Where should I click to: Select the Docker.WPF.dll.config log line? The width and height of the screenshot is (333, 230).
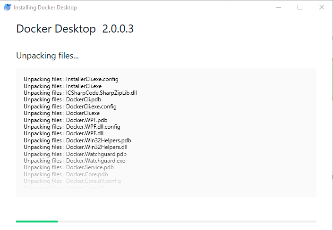pos(72,127)
